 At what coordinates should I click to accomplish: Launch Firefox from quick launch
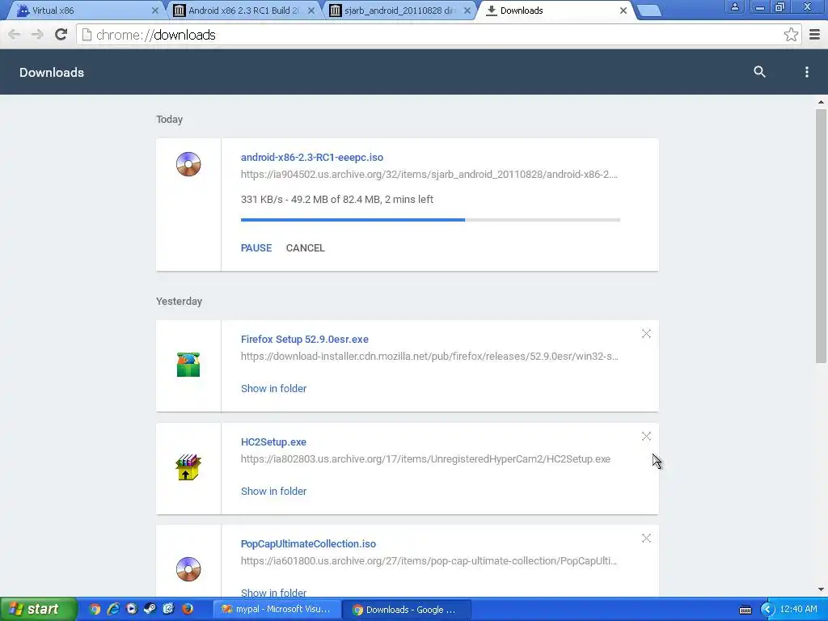coord(188,610)
